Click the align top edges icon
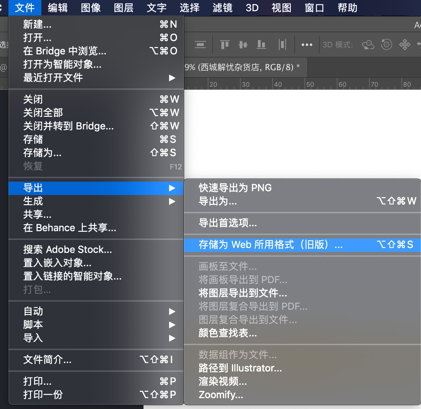The height and width of the screenshot is (409, 421). click(x=225, y=45)
